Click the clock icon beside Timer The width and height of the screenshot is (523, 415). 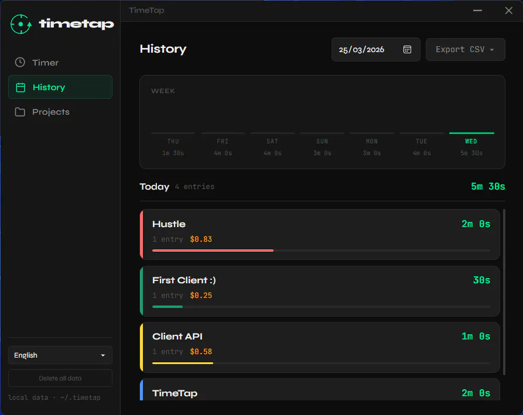coord(20,62)
